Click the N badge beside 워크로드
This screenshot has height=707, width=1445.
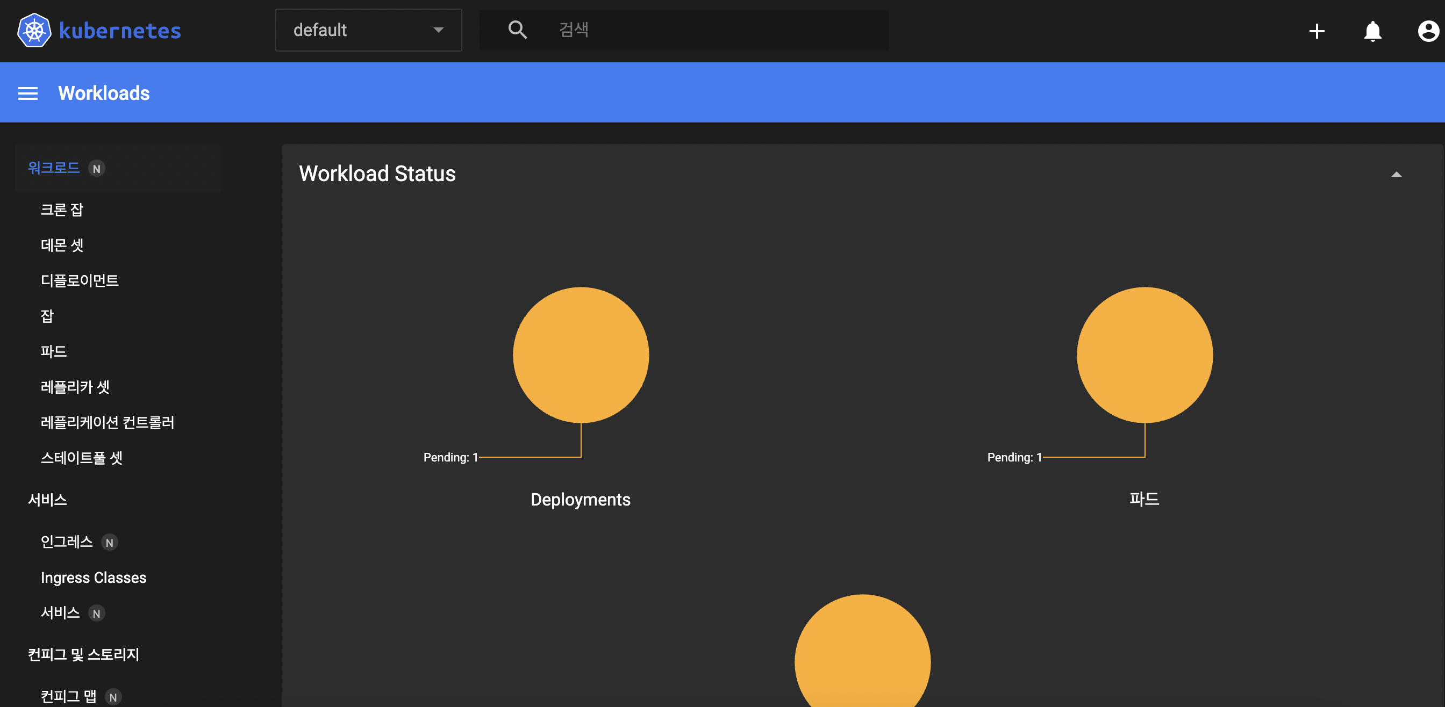(x=96, y=169)
